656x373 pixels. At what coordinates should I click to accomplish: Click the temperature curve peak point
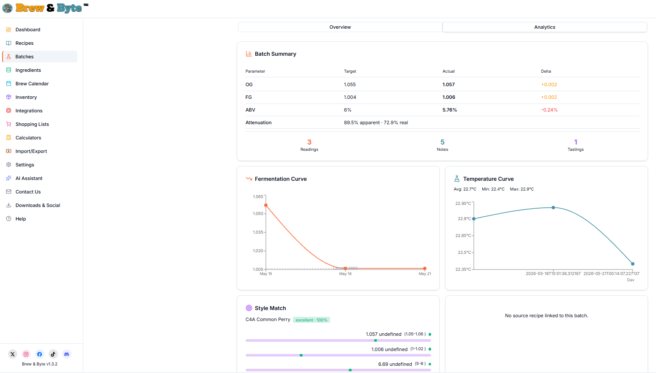pos(553,207)
